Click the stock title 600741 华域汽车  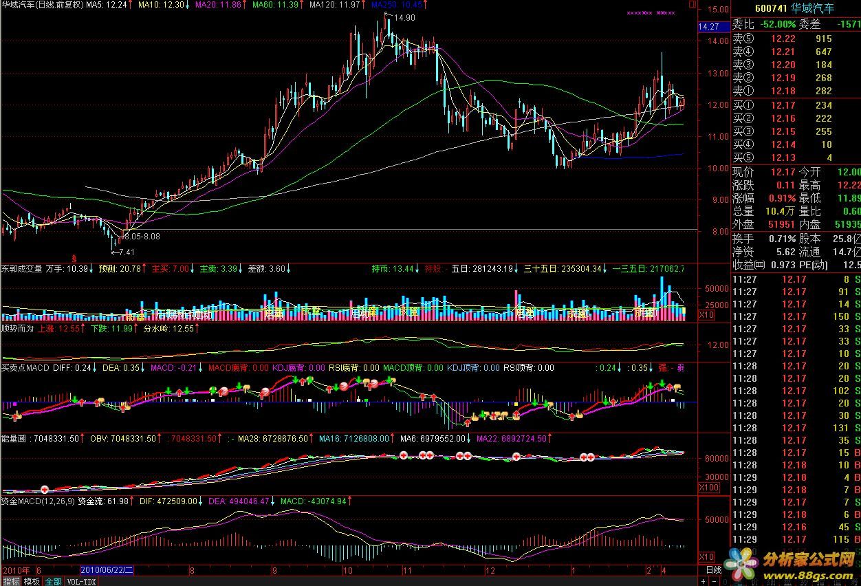point(796,8)
